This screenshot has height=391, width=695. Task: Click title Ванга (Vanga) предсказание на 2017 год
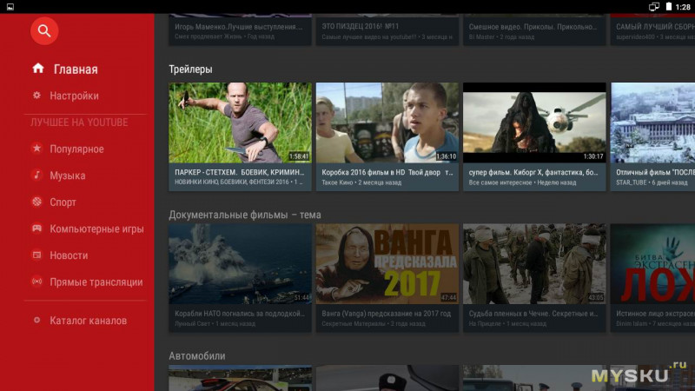pyautogui.click(x=386, y=314)
